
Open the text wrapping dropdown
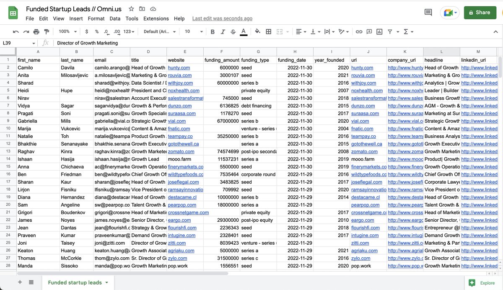[x=329, y=31]
